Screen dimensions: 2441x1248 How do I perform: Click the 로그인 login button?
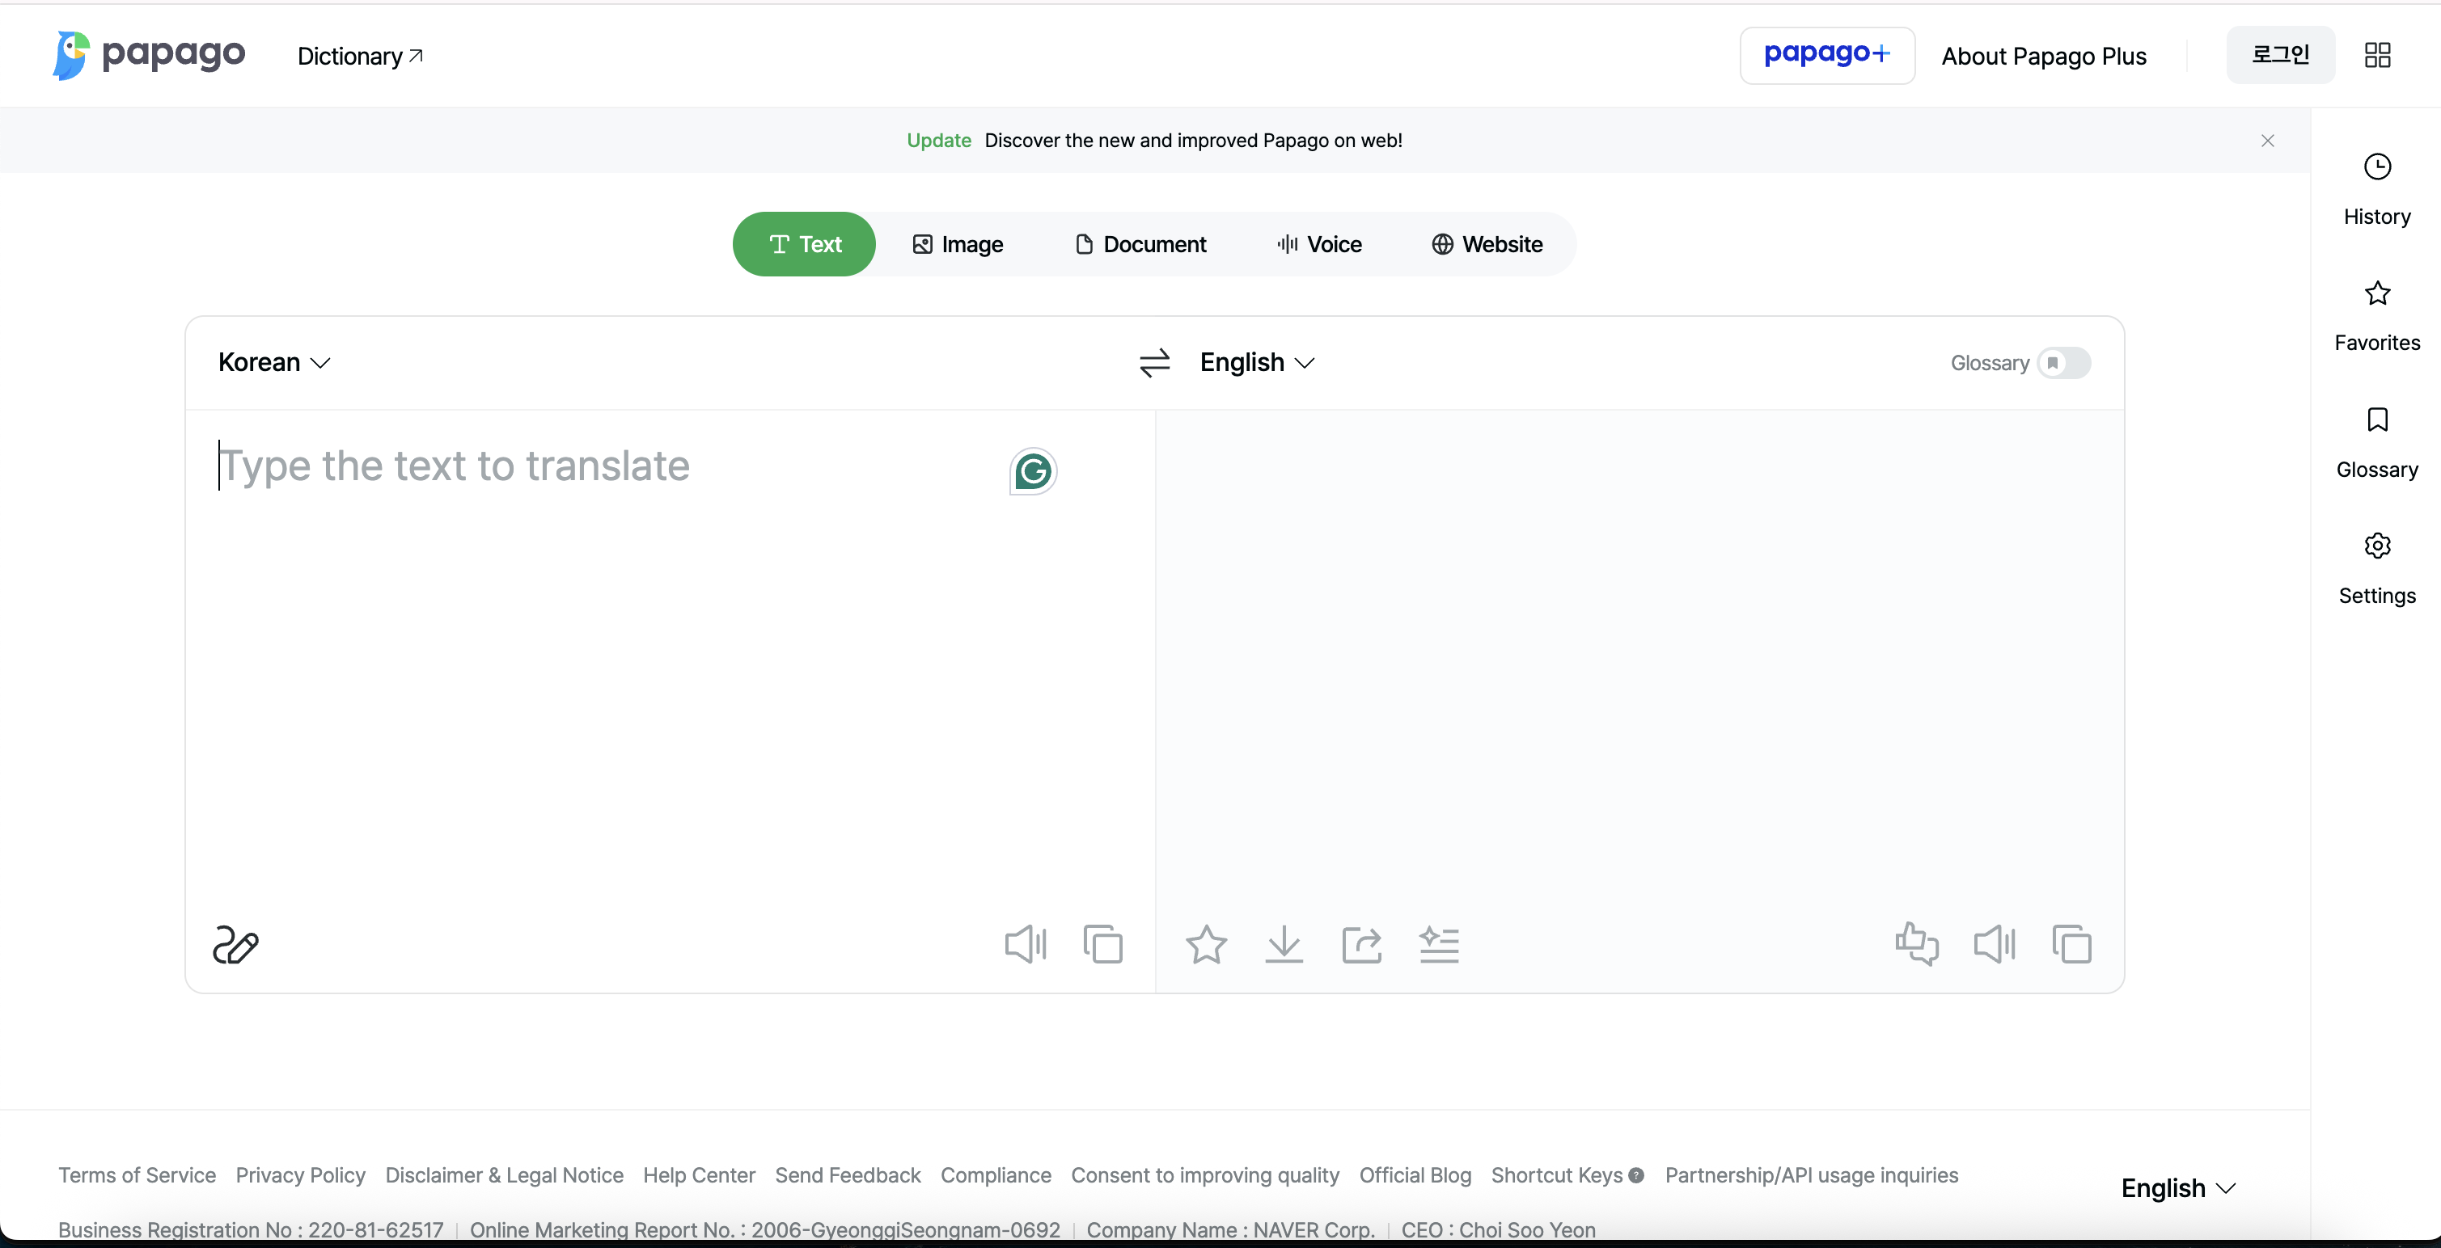[x=2280, y=55]
